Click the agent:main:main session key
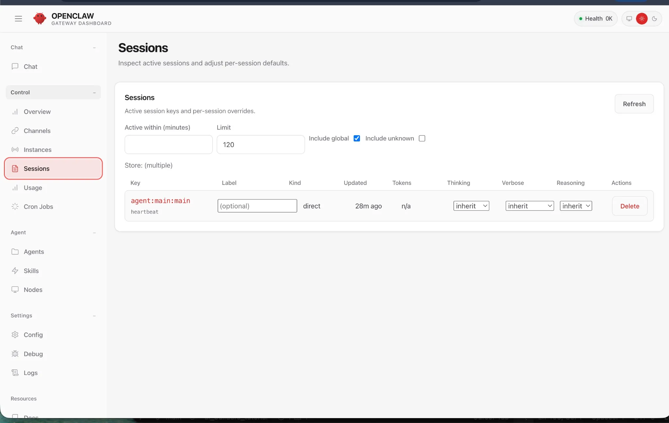669x423 pixels. coord(160,201)
